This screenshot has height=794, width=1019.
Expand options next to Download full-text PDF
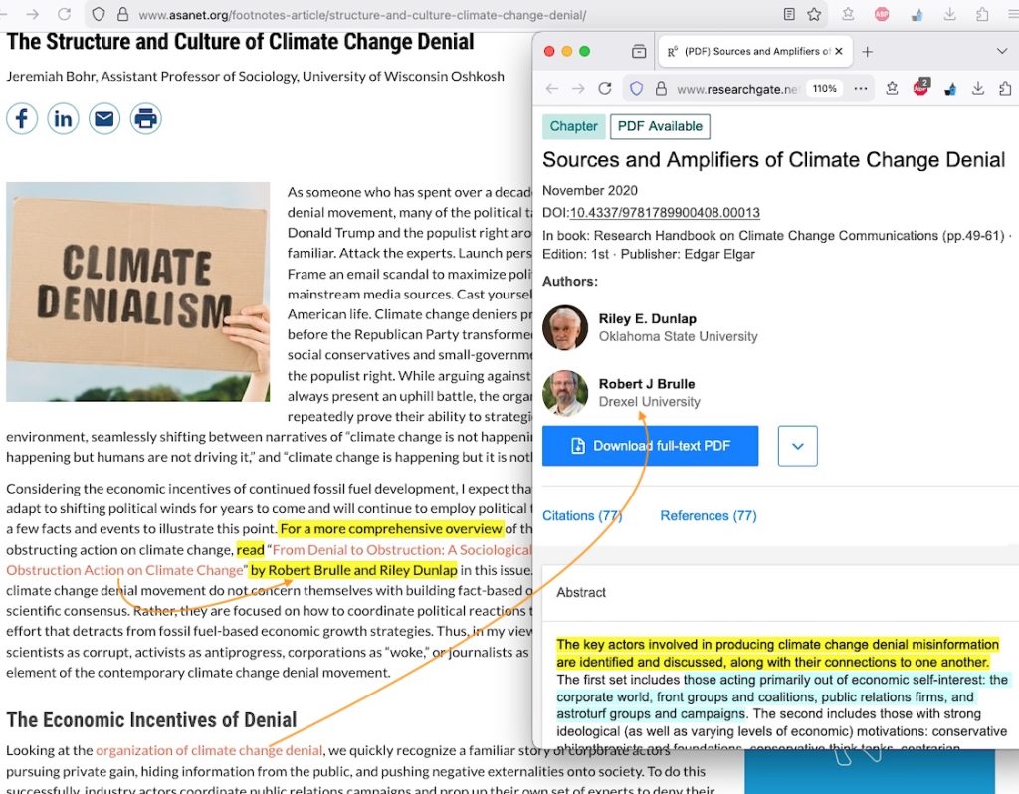point(797,446)
